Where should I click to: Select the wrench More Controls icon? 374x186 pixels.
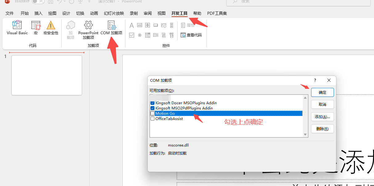coord(172,35)
